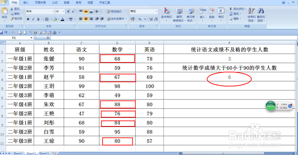This screenshot has height=155, width=298.
Task: Align text left
Action: coord(81,19)
